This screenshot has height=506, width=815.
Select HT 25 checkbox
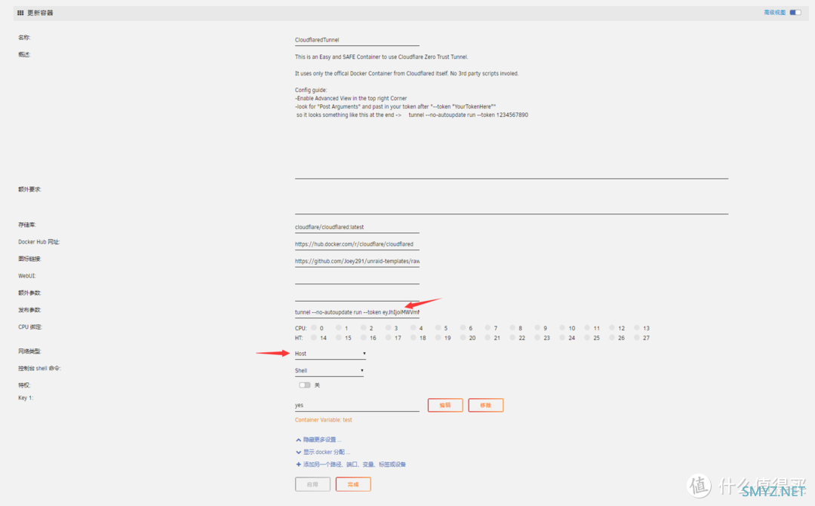click(587, 338)
